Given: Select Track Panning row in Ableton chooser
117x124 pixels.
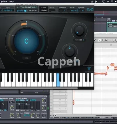Looking at the screenshot, I should [x=112, y=26].
